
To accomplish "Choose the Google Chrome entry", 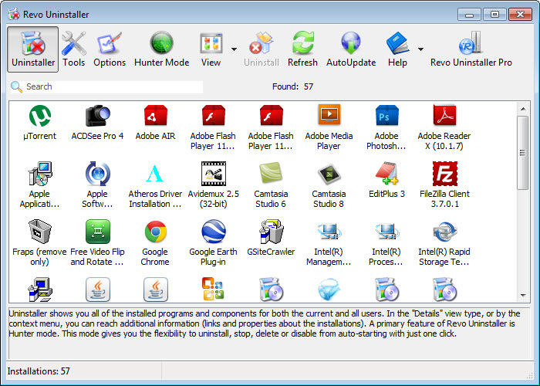I will coord(155,232).
